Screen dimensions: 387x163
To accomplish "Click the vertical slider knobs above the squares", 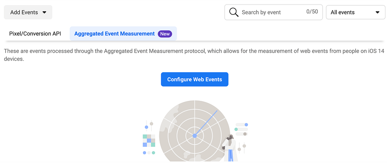I will coord(149,125).
